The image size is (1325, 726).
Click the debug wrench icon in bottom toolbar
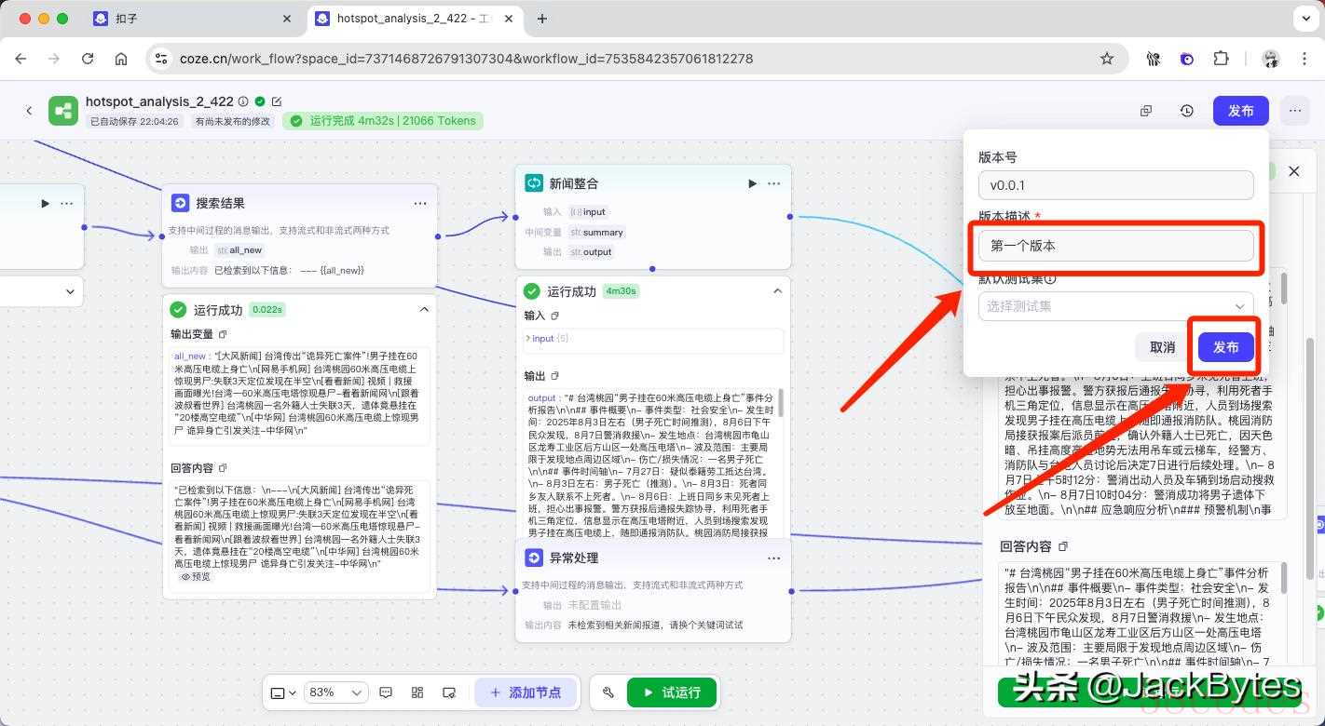tap(608, 692)
